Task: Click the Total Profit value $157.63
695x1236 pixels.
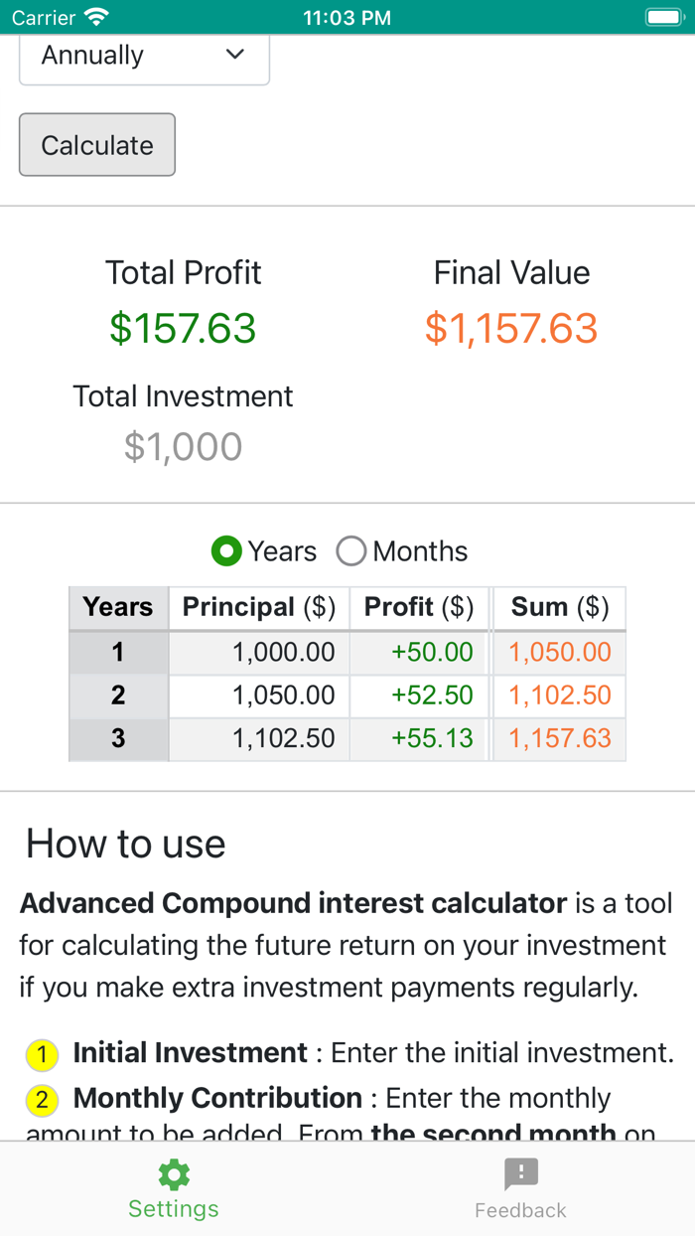Action: (x=183, y=328)
